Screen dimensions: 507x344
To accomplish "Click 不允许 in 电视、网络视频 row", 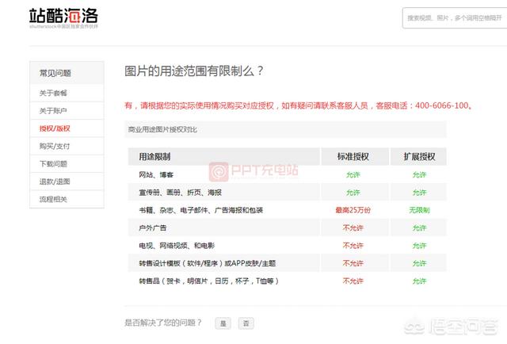I will coord(353,246).
